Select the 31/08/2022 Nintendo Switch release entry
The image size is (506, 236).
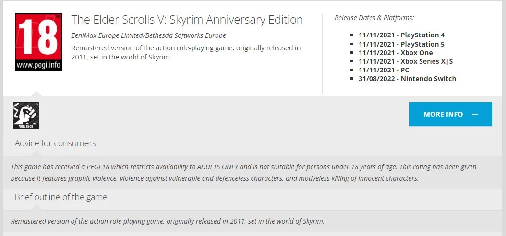407,79
